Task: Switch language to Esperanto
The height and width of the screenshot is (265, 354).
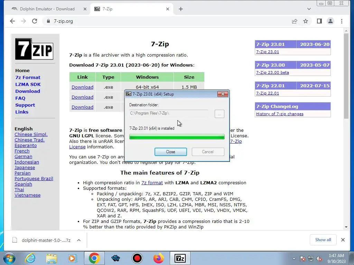Action: click(26, 146)
